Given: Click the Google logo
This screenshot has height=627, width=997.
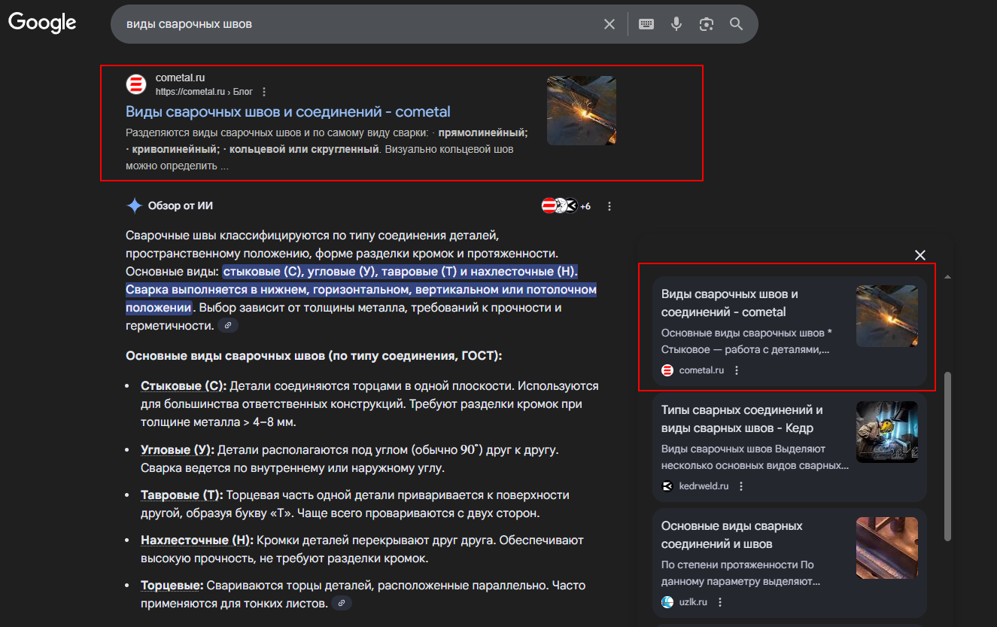Looking at the screenshot, I should click(42, 23).
